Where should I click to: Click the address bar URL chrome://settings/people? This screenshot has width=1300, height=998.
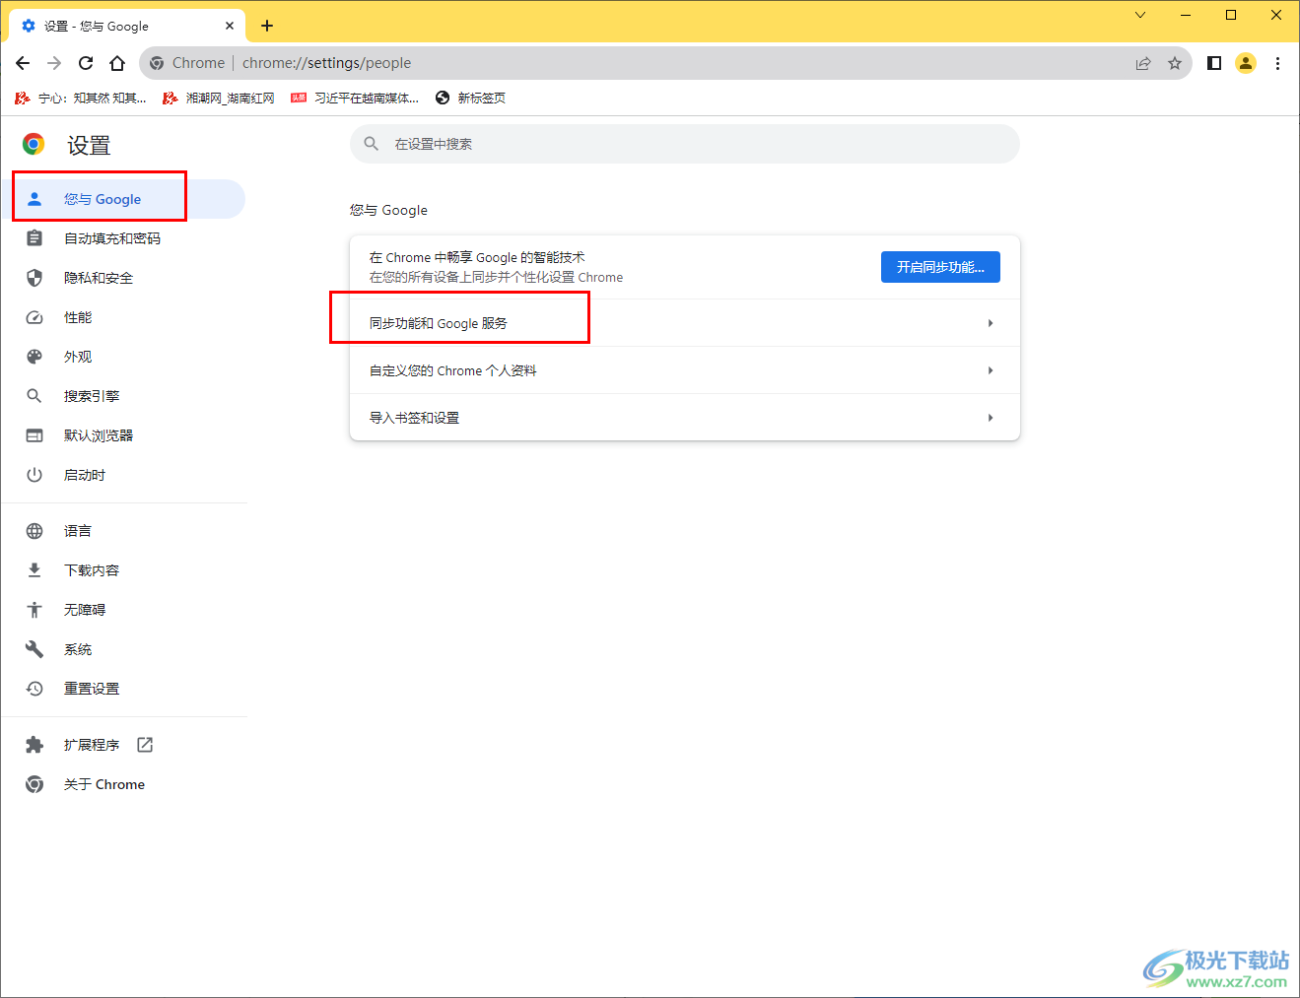pos(326,63)
